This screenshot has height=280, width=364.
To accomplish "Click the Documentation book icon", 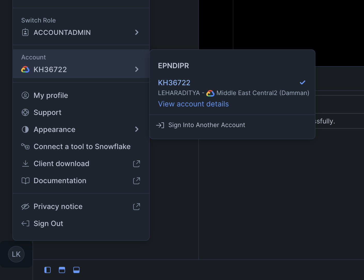I will click(26, 181).
